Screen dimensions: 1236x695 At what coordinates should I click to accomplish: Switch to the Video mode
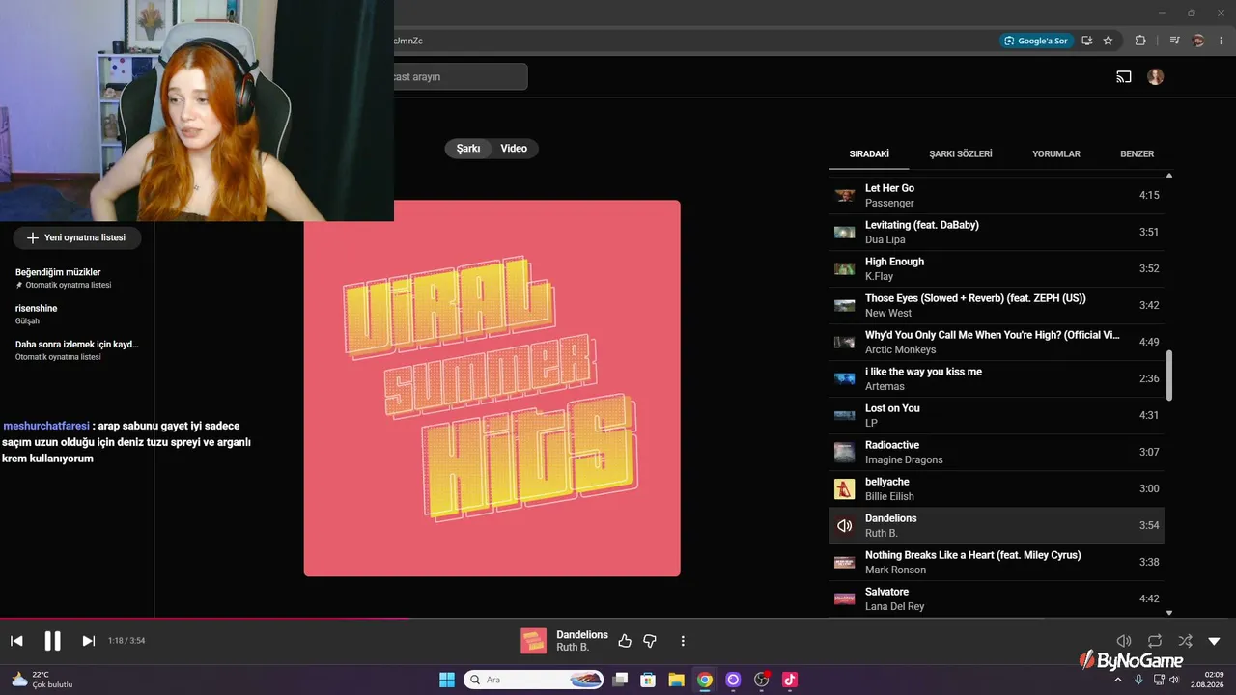[x=514, y=149]
